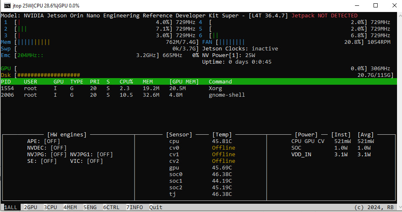Click the TYPE column header
The height and width of the screenshot is (212, 402).
(x=77, y=81)
